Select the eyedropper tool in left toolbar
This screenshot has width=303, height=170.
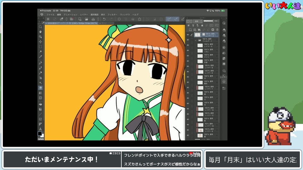[40, 57]
